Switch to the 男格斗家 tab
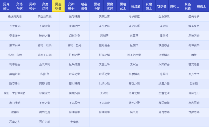Image resolution: width=209 pixels, height=127 pixels. [x=97, y=6]
